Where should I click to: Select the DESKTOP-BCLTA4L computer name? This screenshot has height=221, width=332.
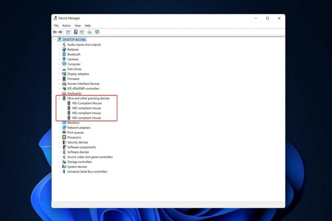tap(74, 39)
